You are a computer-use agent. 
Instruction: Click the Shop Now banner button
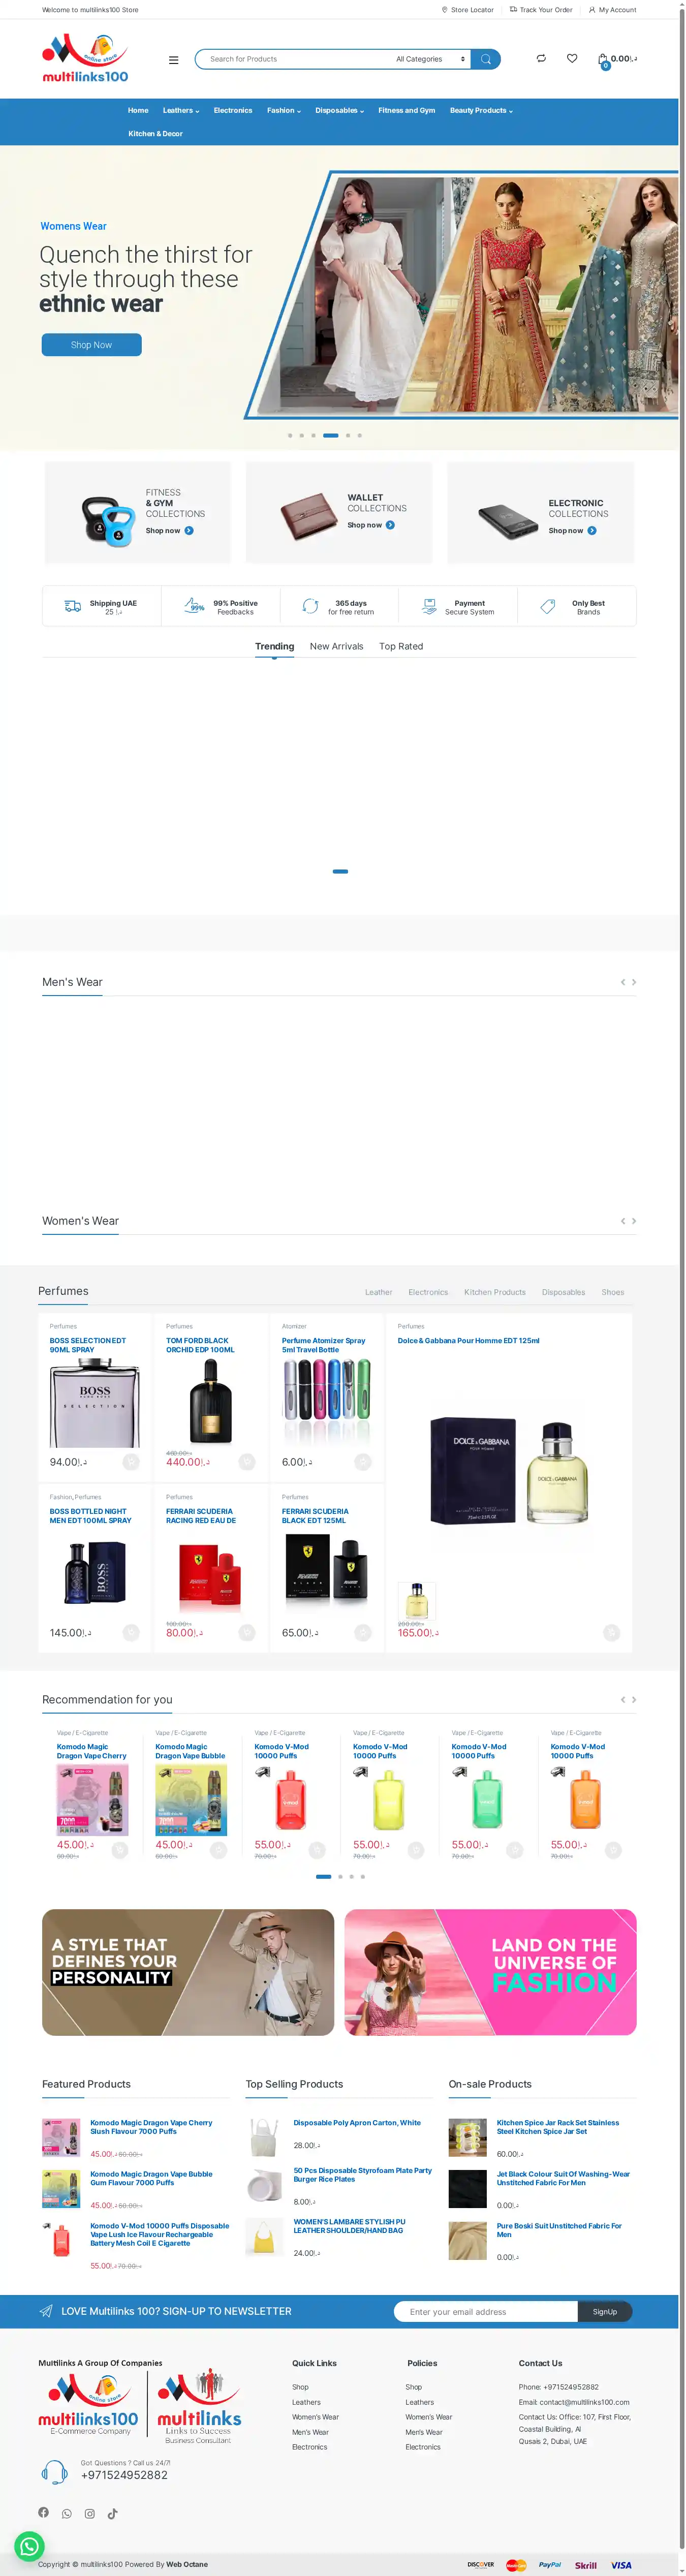coord(91,345)
